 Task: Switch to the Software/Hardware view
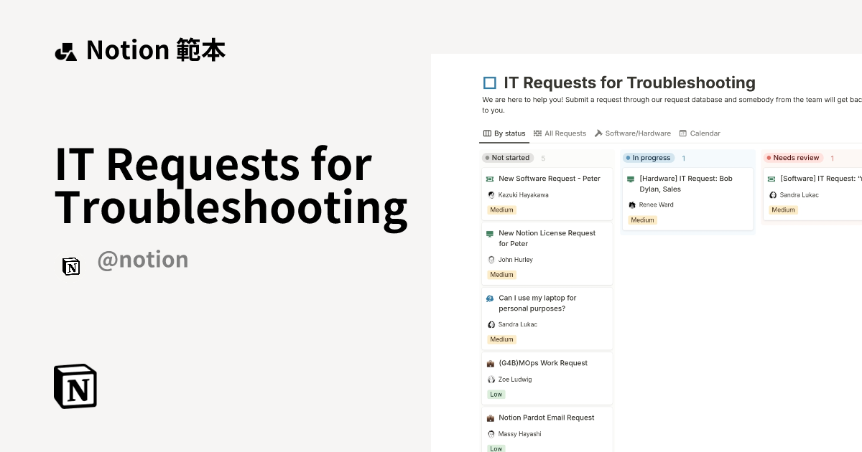tap(638, 133)
